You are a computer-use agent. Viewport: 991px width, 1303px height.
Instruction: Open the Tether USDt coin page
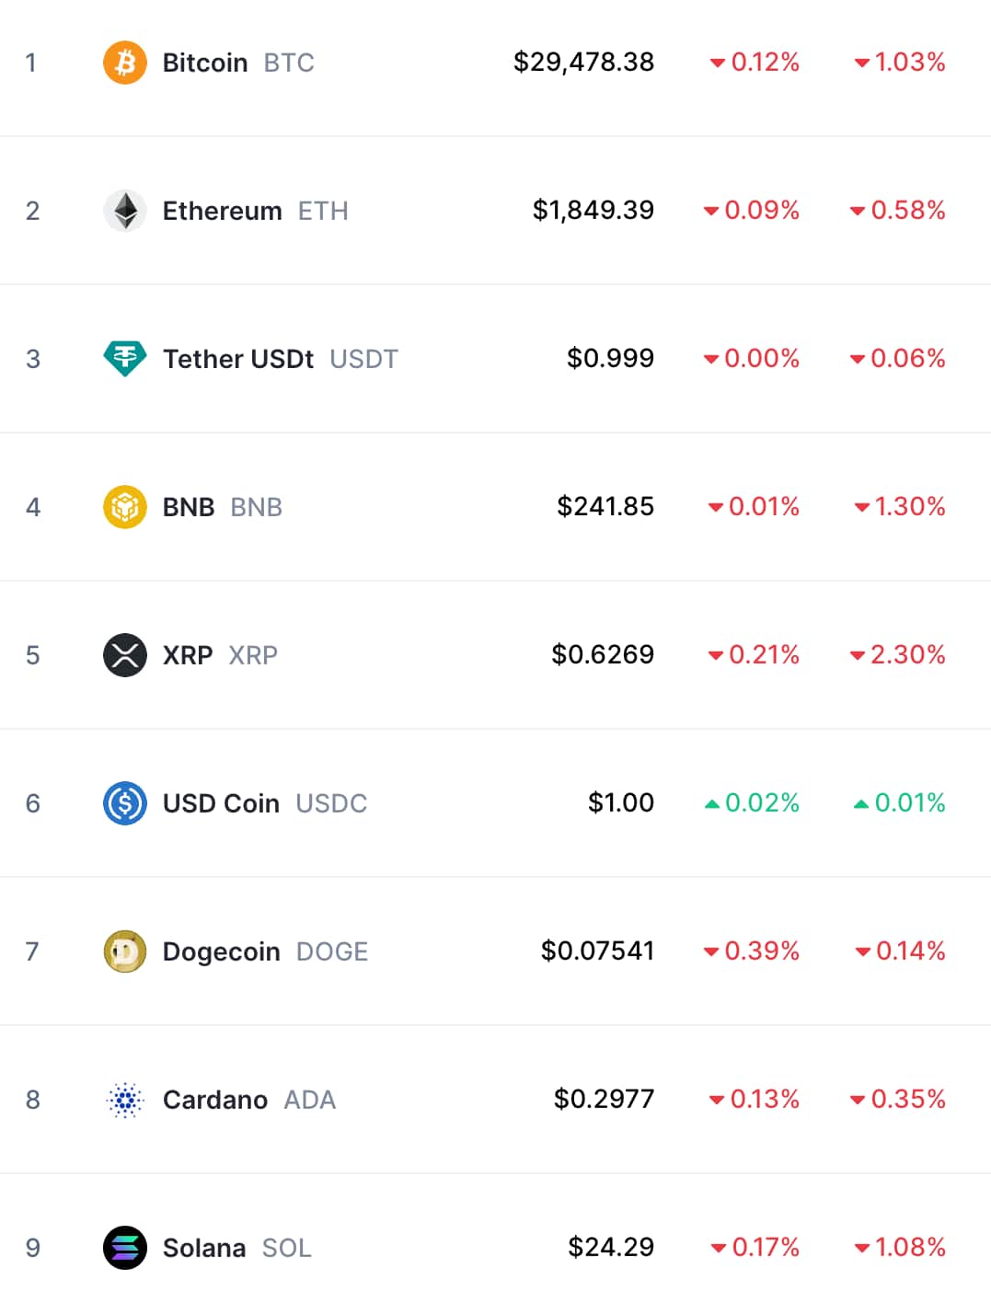coord(238,359)
